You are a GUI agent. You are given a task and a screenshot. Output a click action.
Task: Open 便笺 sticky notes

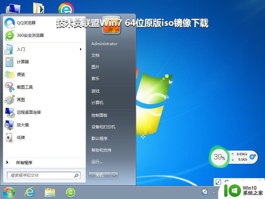click(21, 75)
